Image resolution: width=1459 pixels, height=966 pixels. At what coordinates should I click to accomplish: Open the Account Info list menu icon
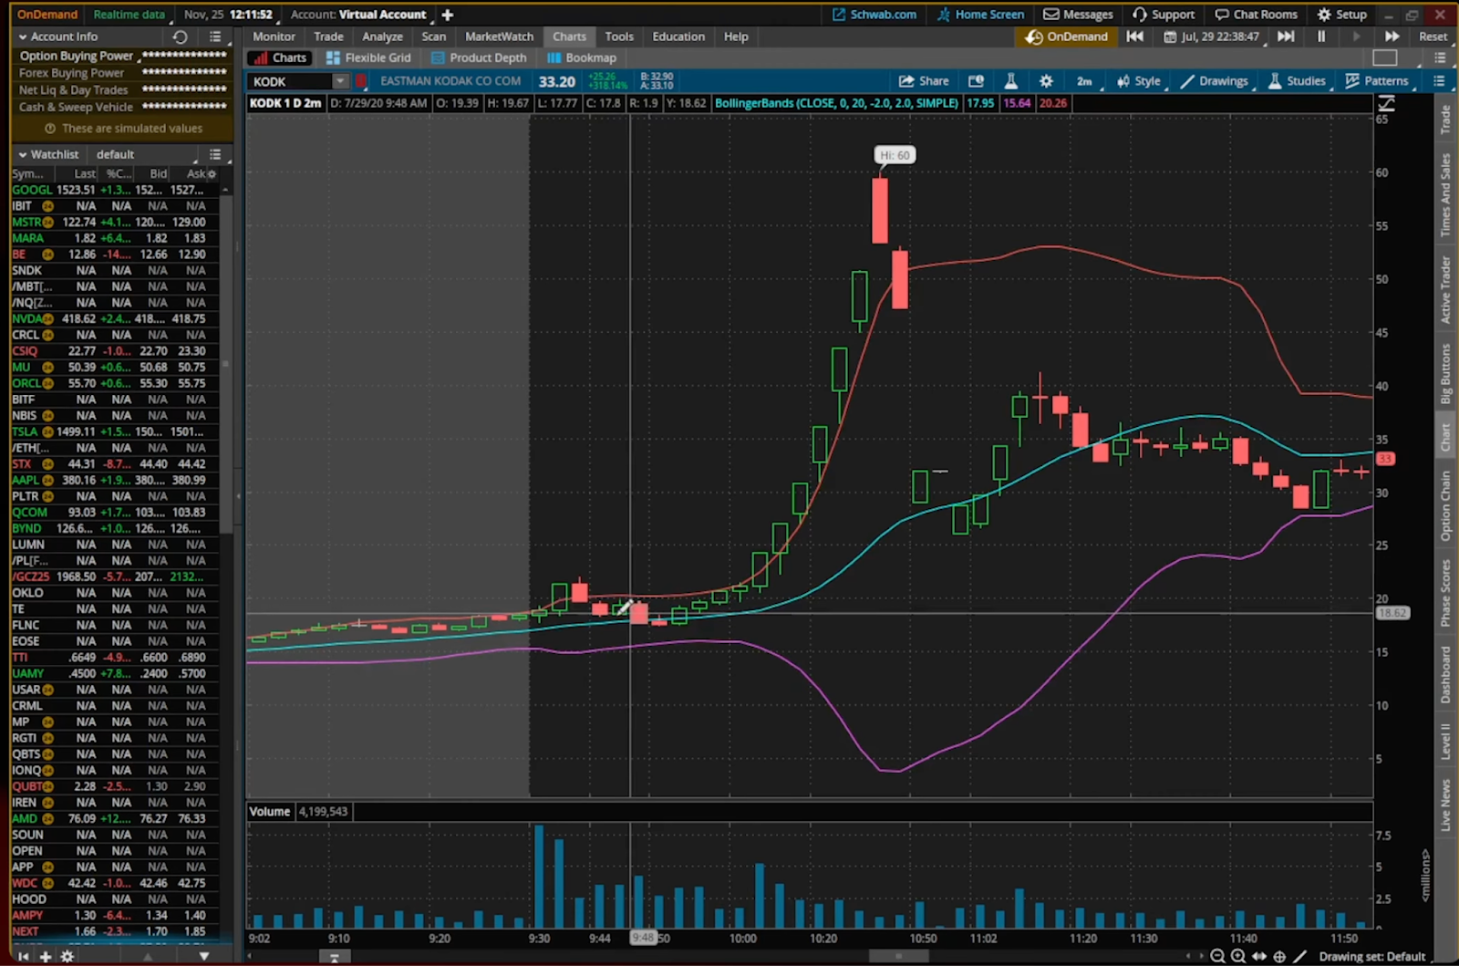(215, 36)
